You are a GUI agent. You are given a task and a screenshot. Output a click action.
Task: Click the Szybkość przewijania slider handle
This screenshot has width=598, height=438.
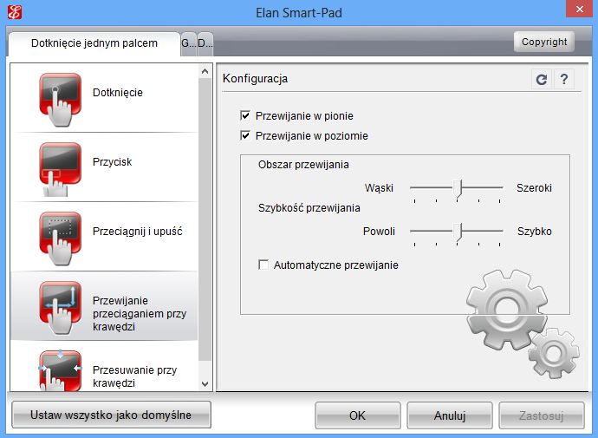point(458,232)
